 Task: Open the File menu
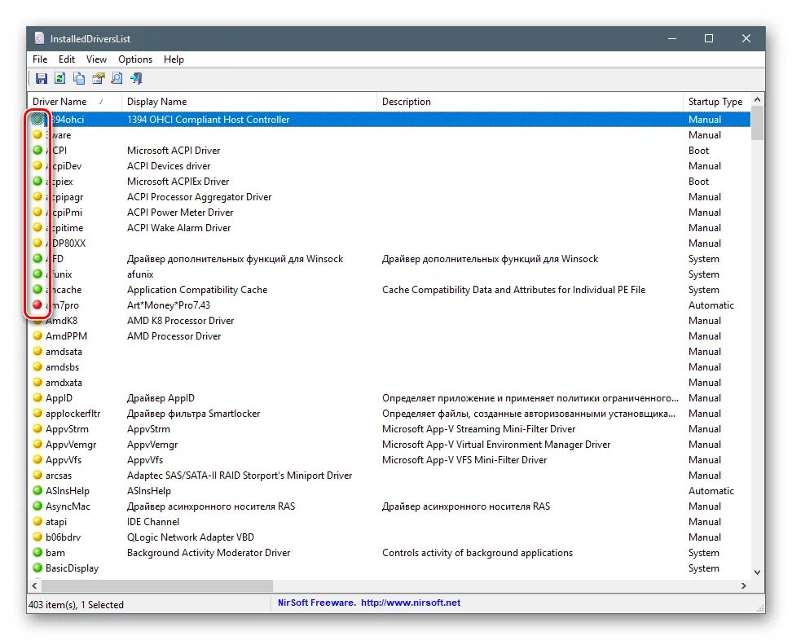click(40, 59)
